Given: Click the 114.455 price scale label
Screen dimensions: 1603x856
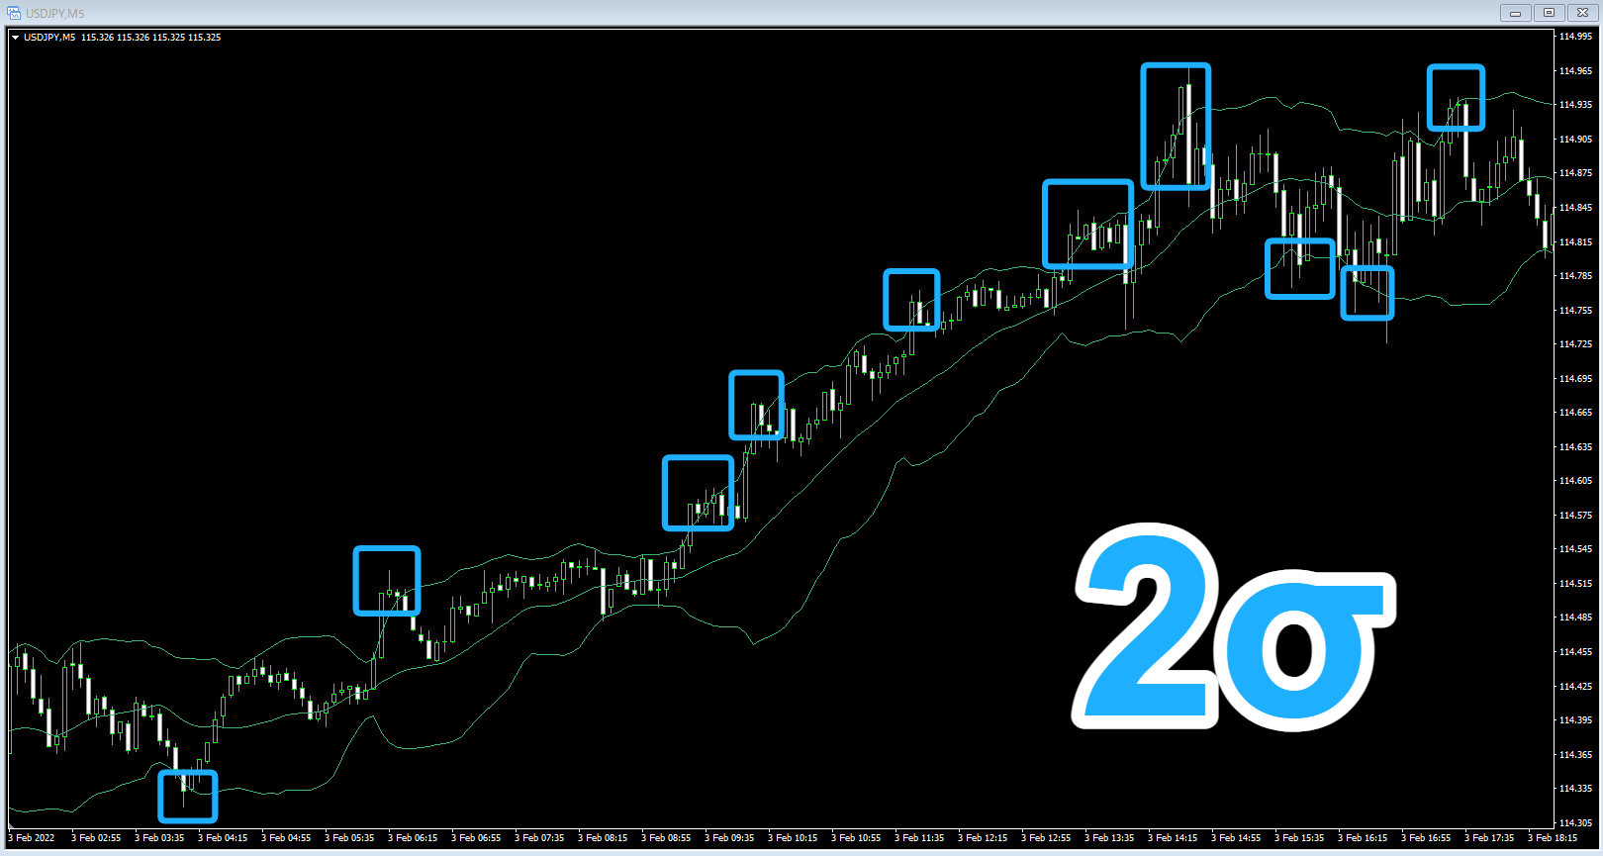Looking at the screenshot, I should point(1575,652).
